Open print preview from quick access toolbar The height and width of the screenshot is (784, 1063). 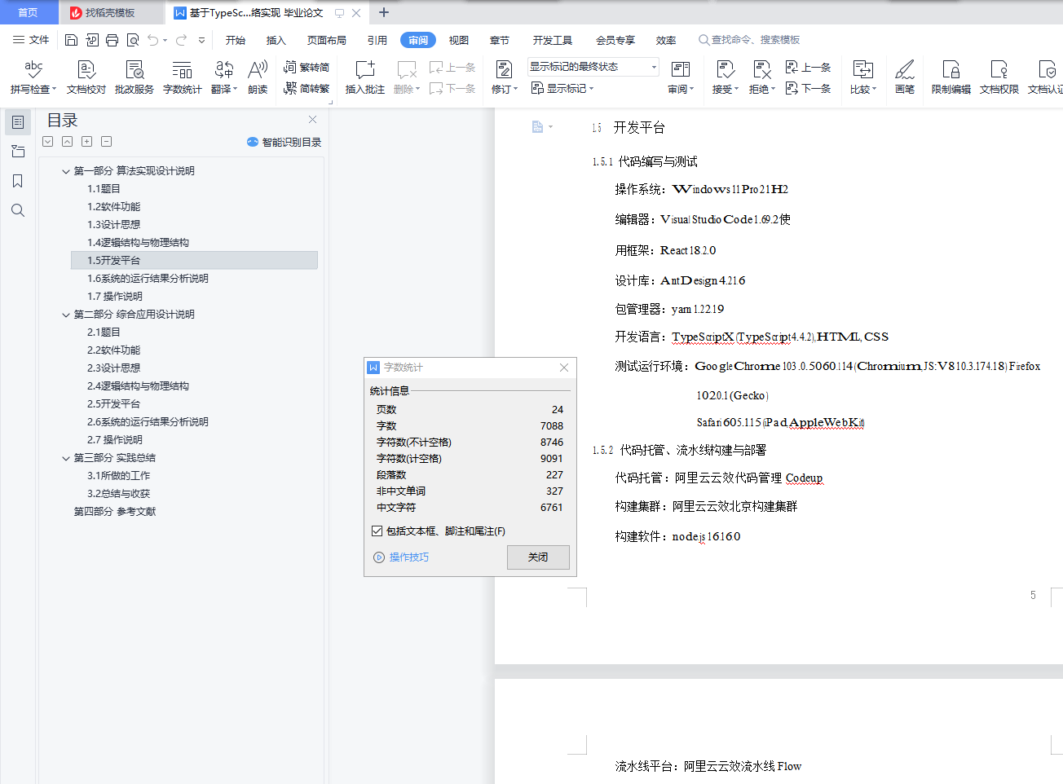point(133,40)
